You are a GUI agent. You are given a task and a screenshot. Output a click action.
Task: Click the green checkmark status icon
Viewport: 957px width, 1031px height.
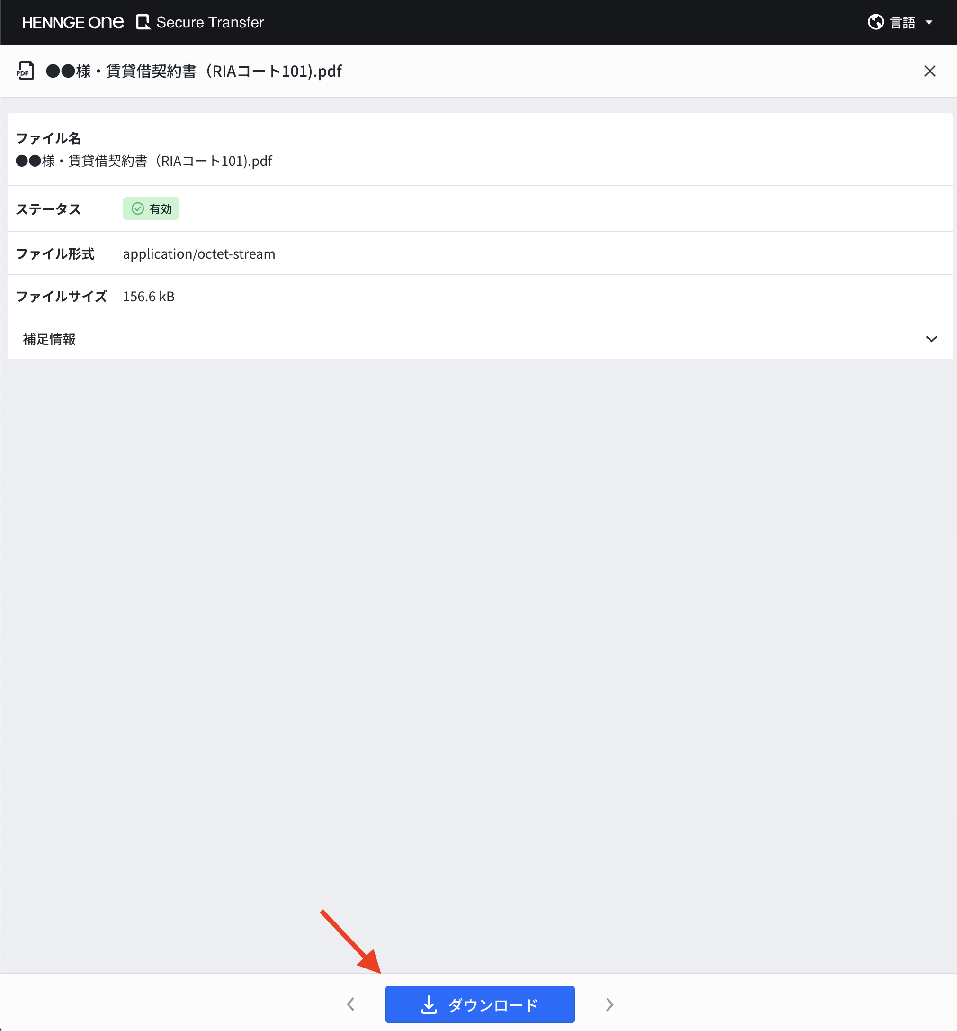click(x=137, y=209)
